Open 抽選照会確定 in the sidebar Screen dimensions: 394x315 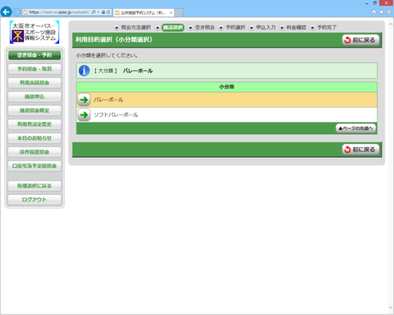pyautogui.click(x=34, y=110)
